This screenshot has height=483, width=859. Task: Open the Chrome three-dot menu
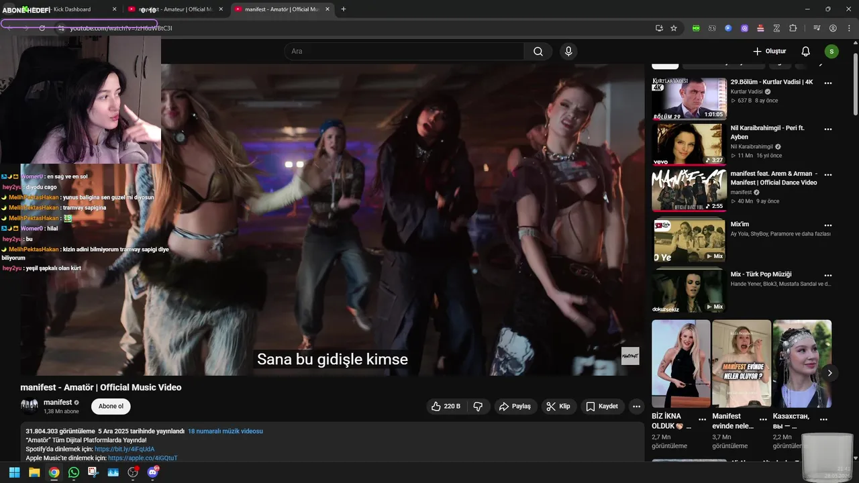(x=849, y=28)
